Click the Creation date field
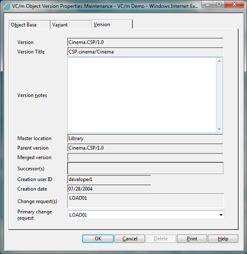This screenshot has height=254, width=247. tap(109, 189)
